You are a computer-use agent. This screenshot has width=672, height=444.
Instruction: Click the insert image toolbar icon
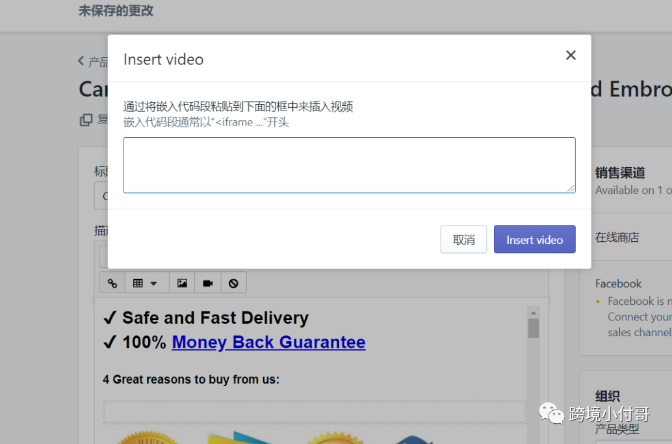(182, 283)
